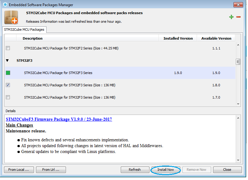Click the From Local ... button

click(19, 170)
